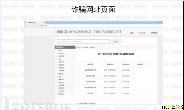Click the site info icon in address bar

[x=35, y=26]
